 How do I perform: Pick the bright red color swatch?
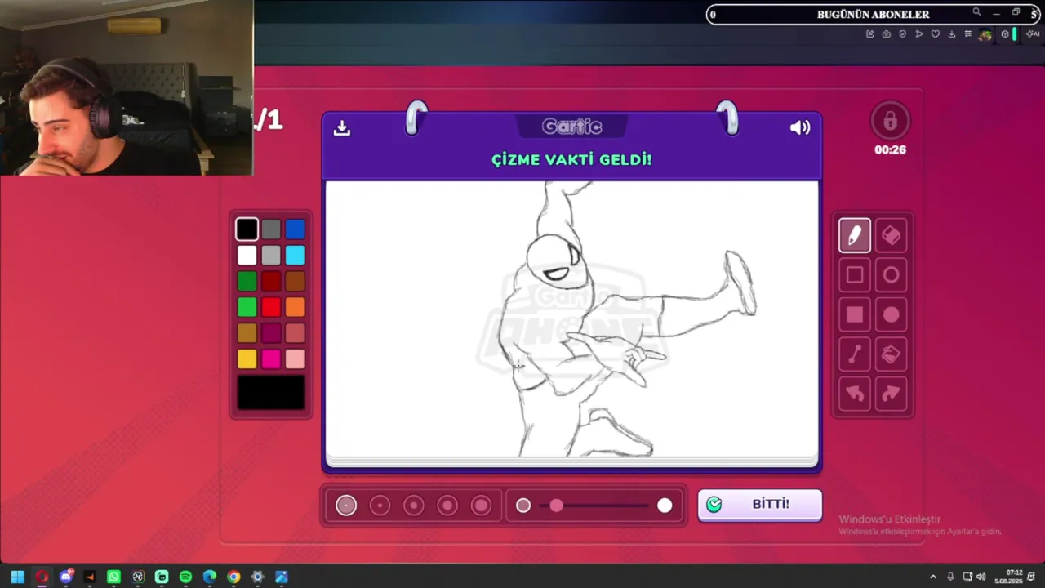pyautogui.click(x=271, y=307)
